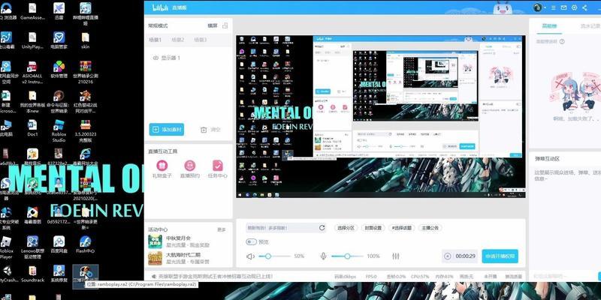Click the blue 申请开播权限 button
The image size is (601, 300).
pyautogui.click(x=500, y=256)
